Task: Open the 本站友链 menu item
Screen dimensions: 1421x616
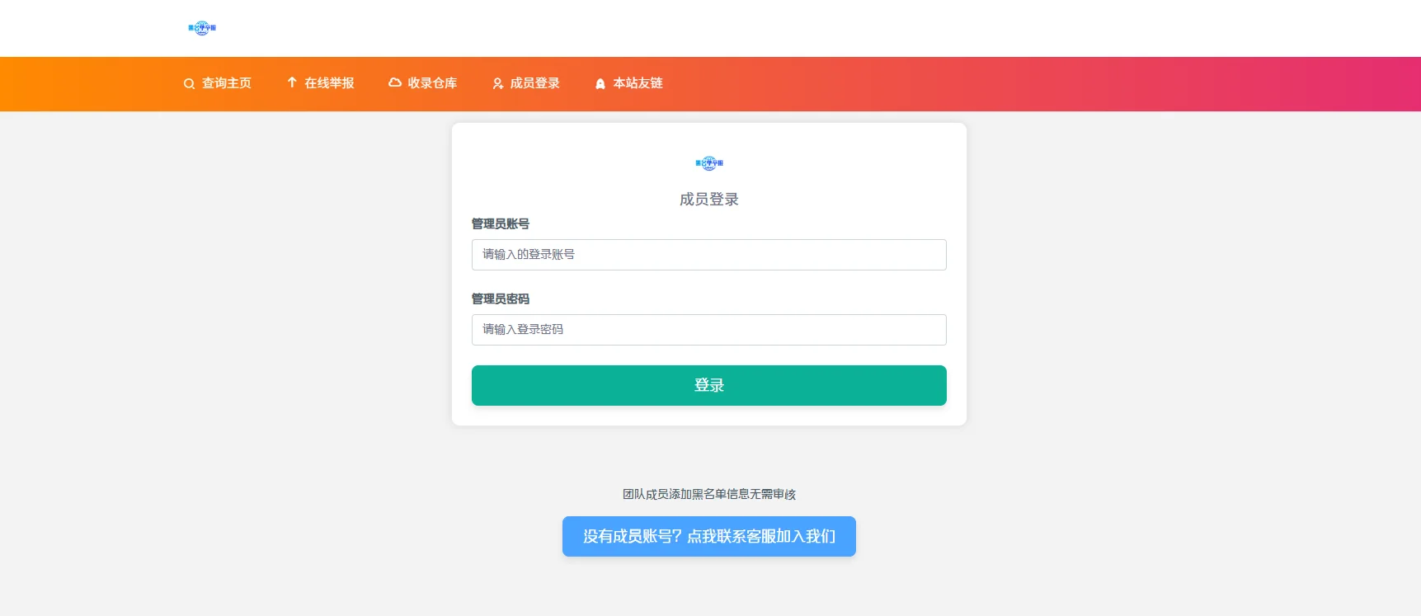Action: [629, 83]
